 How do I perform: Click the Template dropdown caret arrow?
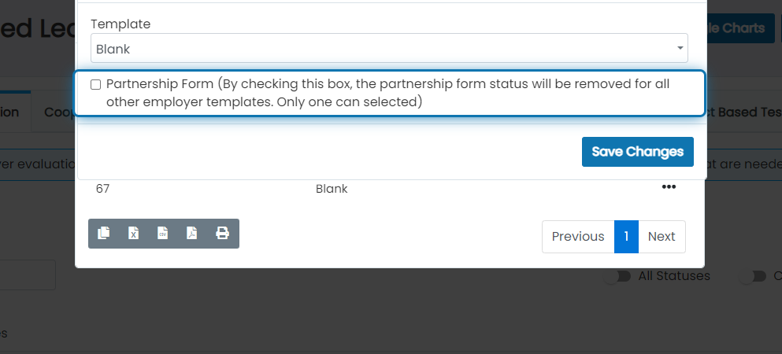pyautogui.click(x=680, y=48)
